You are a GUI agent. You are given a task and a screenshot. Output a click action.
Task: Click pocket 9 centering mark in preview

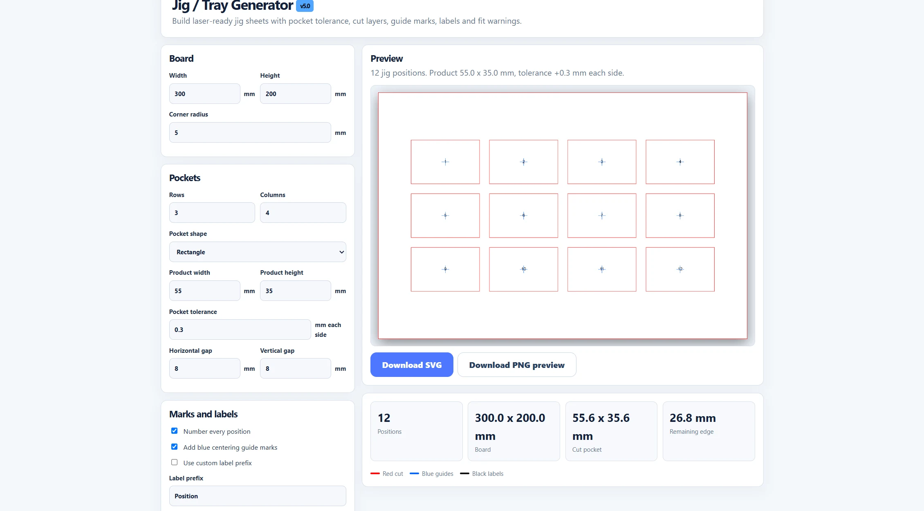445,269
